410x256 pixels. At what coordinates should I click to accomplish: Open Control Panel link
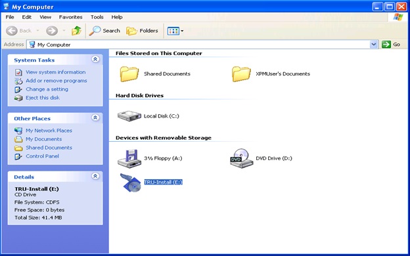pos(42,156)
